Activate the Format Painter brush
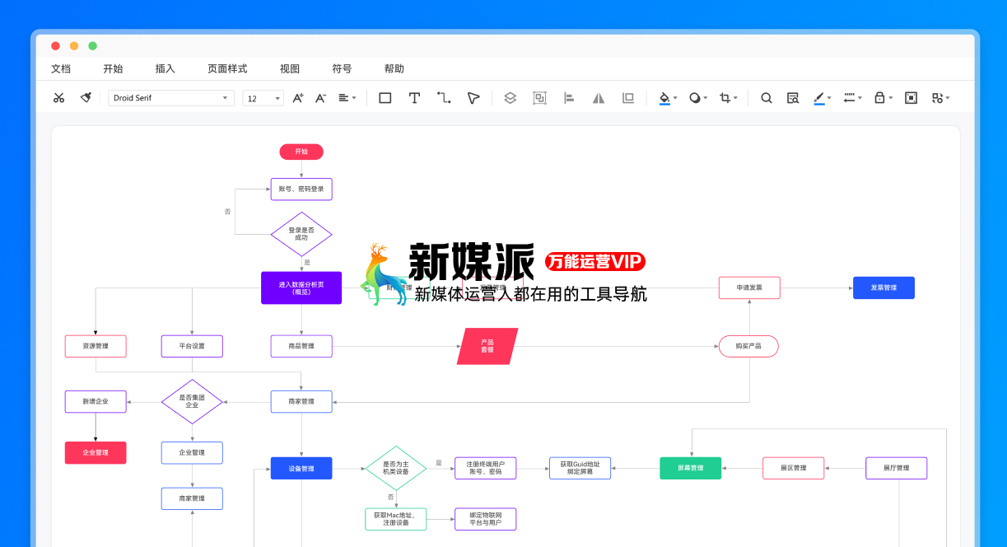The width and height of the screenshot is (1007, 547). [x=86, y=98]
